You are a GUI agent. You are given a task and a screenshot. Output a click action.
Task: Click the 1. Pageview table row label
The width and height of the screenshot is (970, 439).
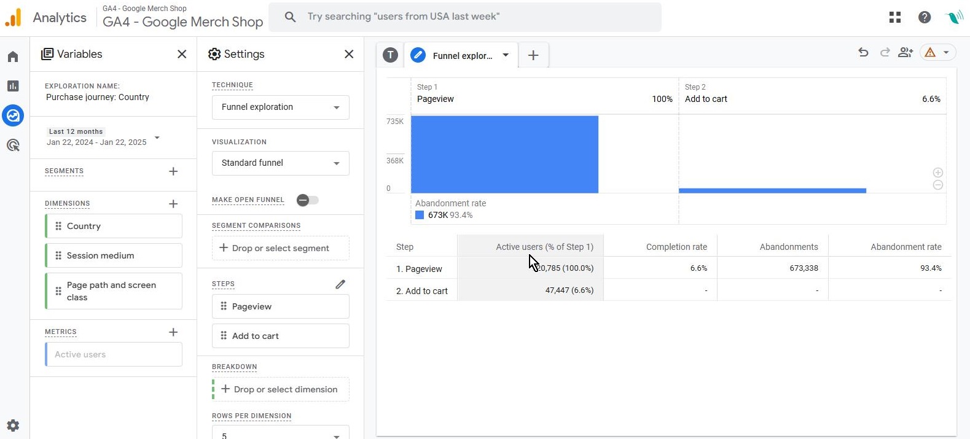coord(419,269)
